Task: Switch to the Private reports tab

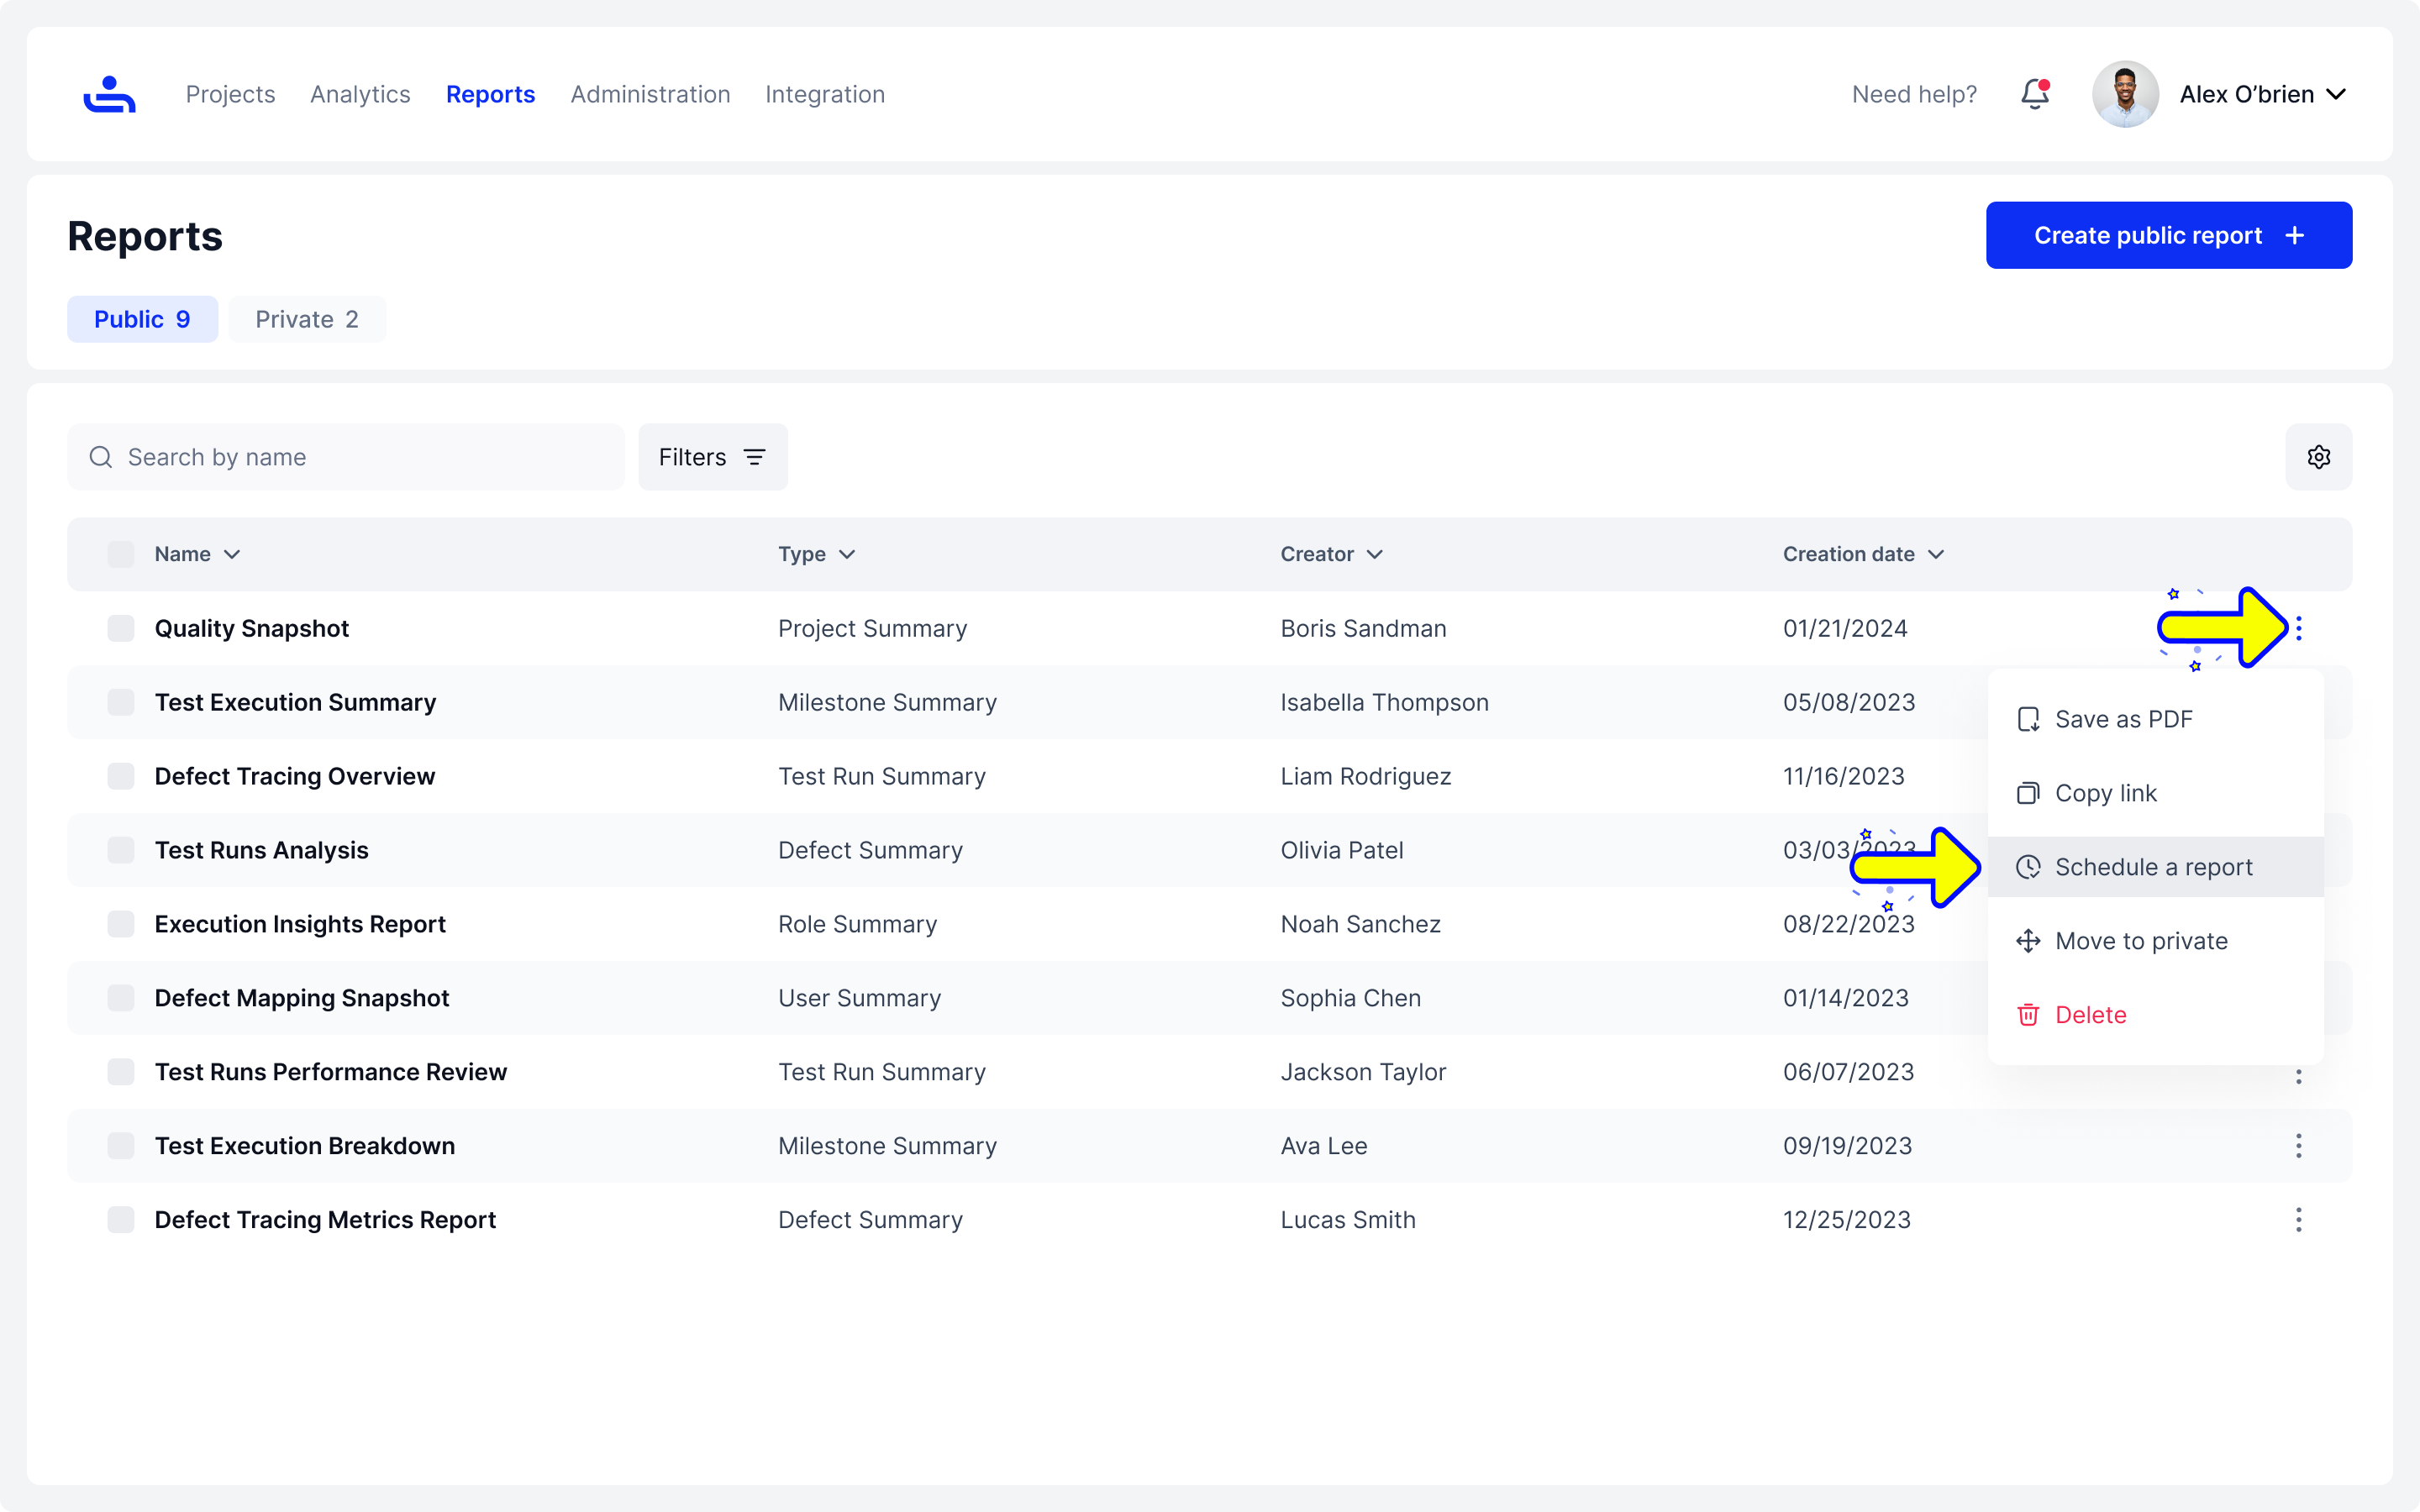Action: pyautogui.click(x=306, y=319)
